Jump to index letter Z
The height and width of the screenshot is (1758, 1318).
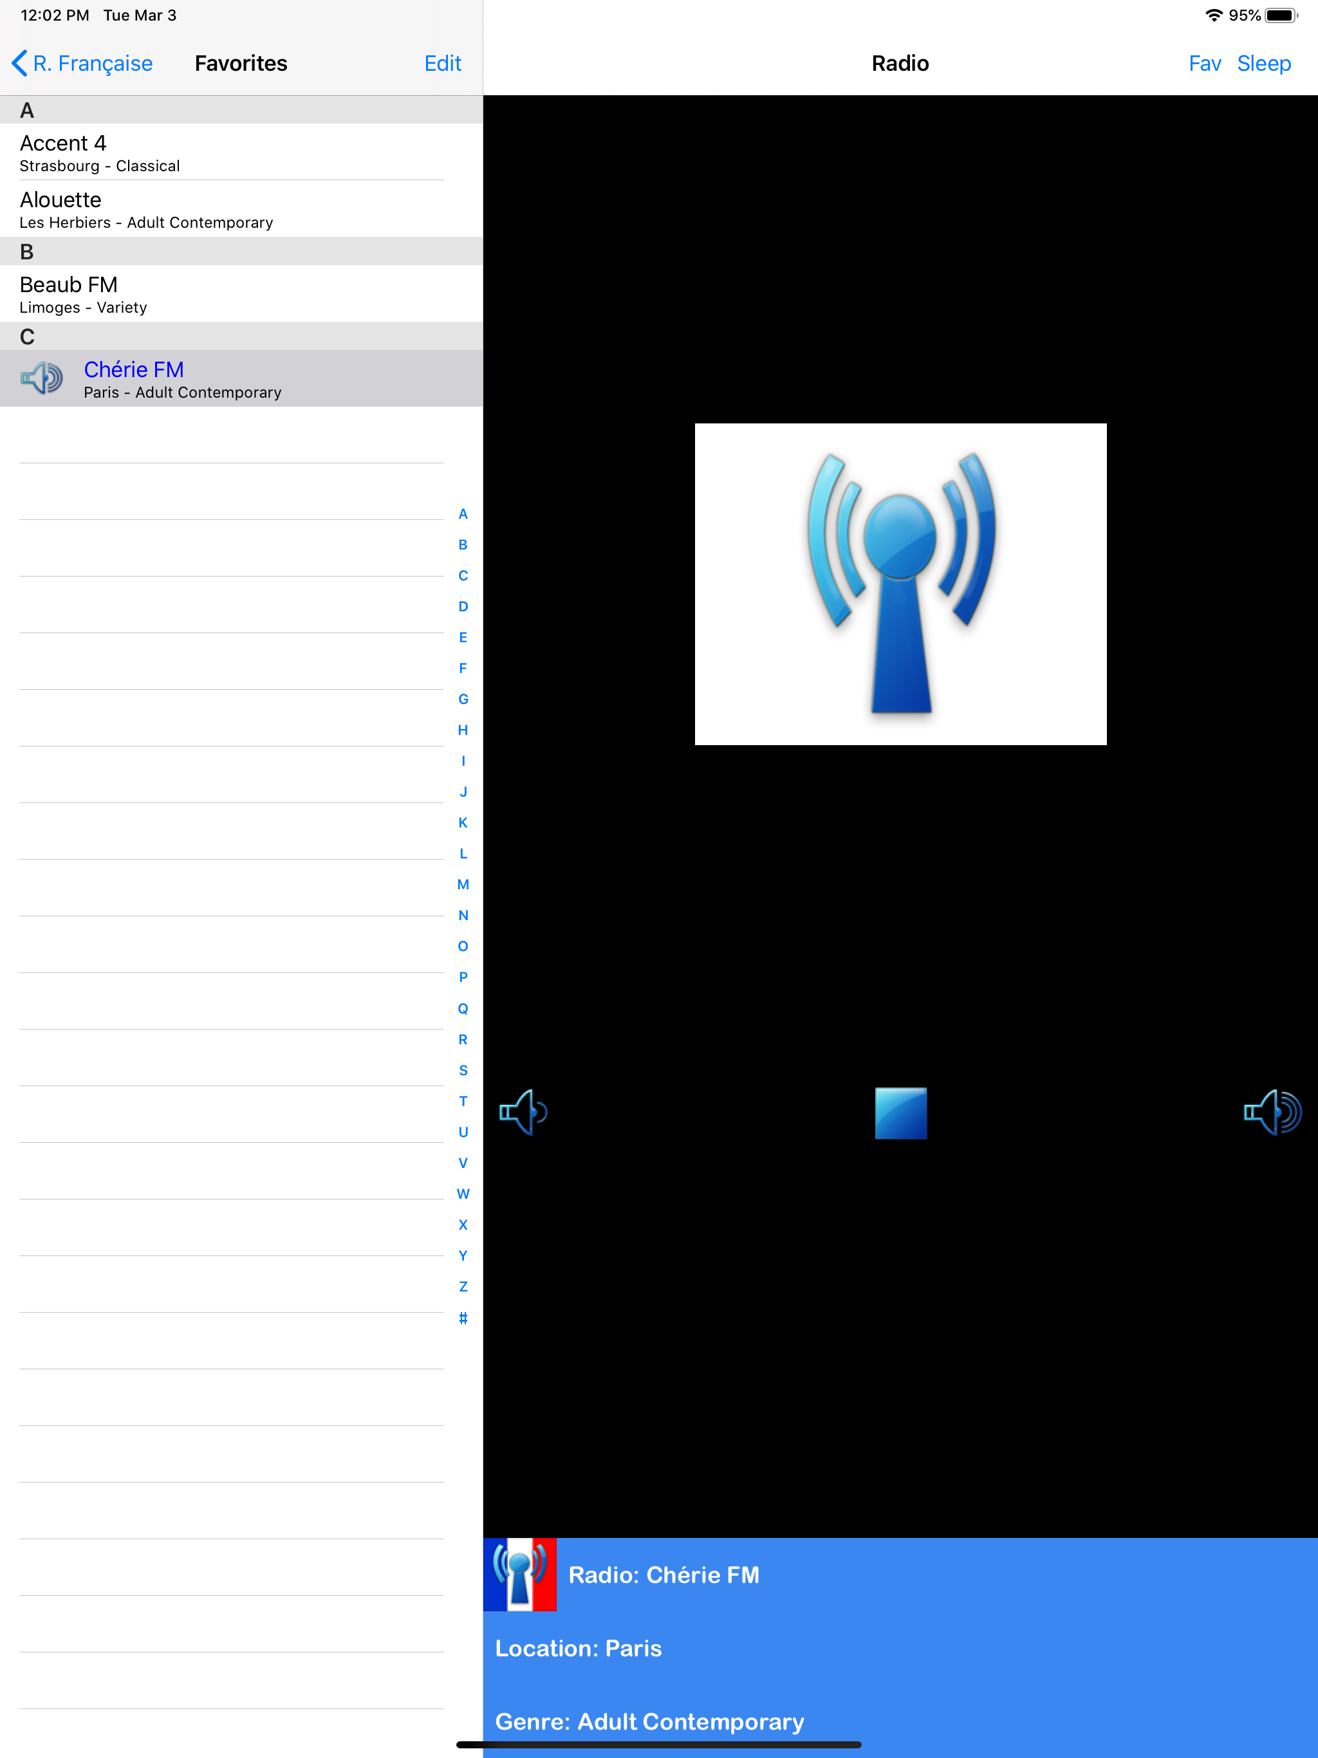coord(463,1287)
